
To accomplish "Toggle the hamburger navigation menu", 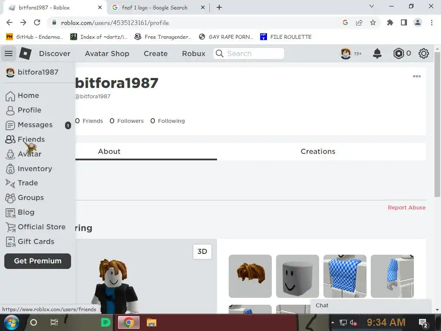I will [9, 53].
